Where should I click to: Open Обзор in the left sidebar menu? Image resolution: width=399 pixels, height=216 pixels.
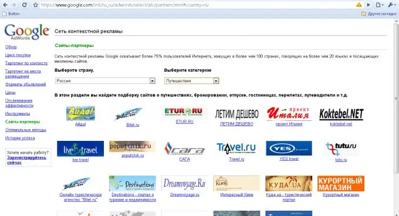(x=11, y=47)
